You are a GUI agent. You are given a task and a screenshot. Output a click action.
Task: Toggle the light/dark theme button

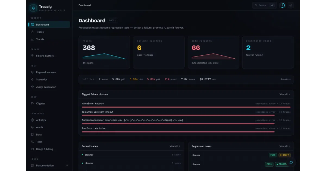point(291,5)
